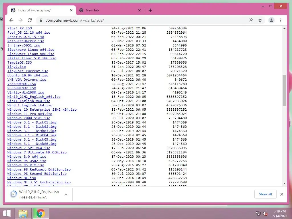Click ResourceHacker.iso link
This screenshot has width=292, height=219.
[26, 41]
